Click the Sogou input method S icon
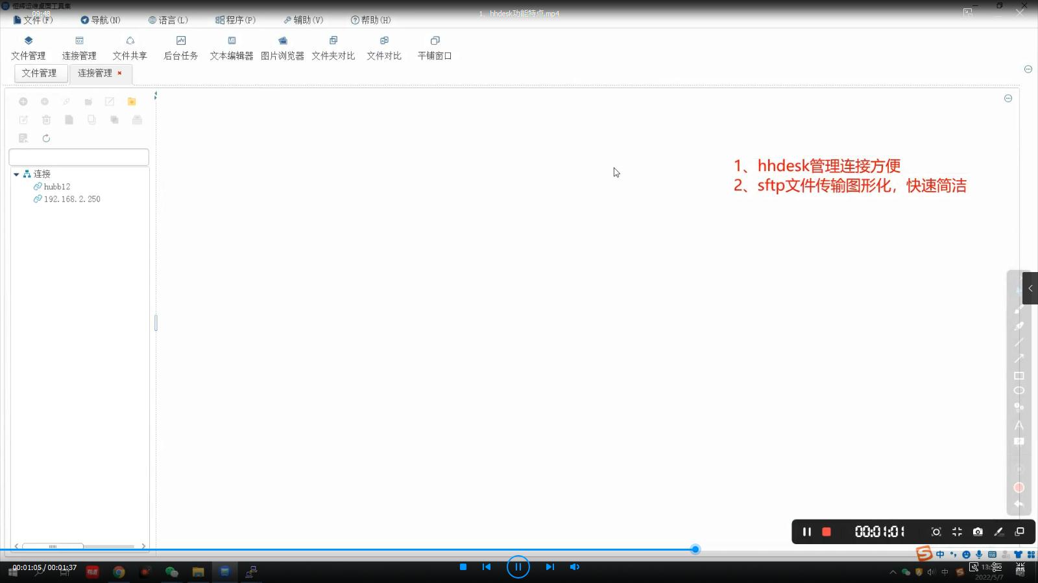The width and height of the screenshot is (1038, 583). click(x=924, y=554)
